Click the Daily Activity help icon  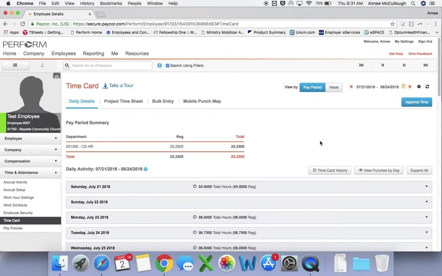click(146, 169)
